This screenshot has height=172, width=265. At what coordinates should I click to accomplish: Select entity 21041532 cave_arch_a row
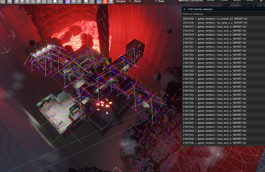(x=223, y=87)
